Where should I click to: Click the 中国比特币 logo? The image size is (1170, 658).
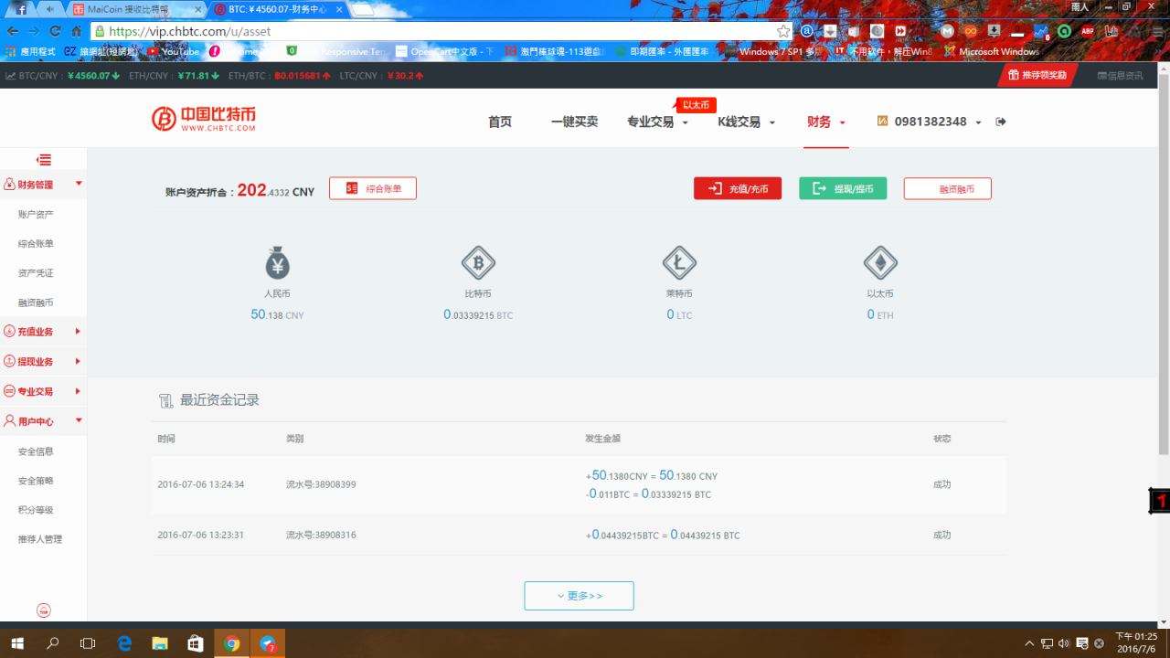[204, 120]
